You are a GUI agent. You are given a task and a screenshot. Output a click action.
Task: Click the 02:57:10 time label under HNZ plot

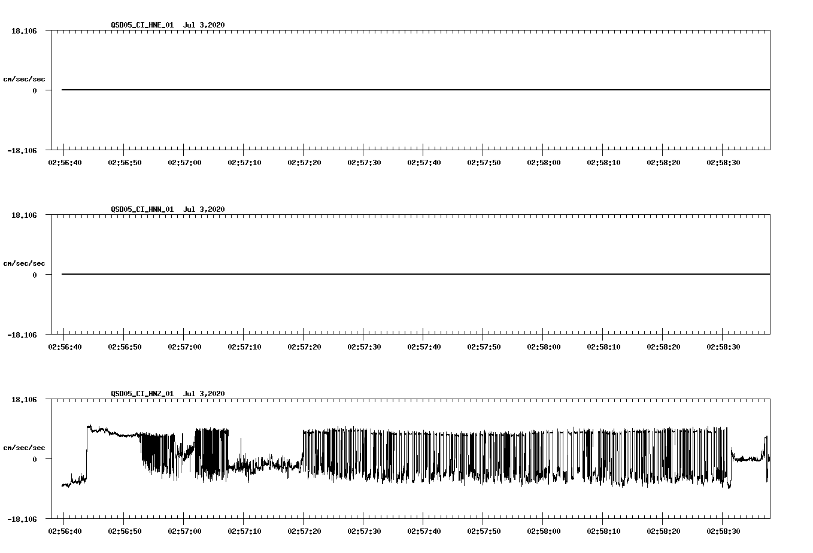(x=244, y=531)
